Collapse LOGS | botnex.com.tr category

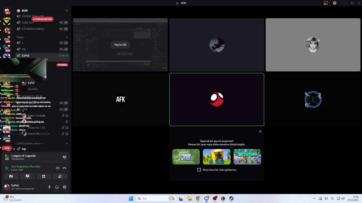coord(30,143)
